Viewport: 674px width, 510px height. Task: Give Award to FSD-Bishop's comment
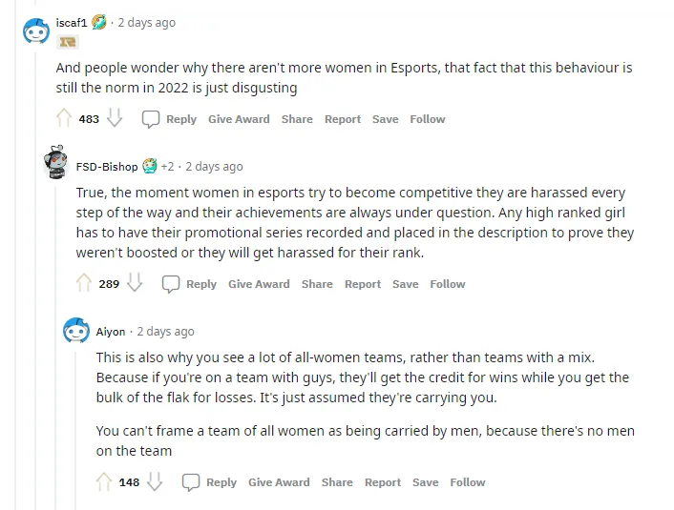pos(259,284)
